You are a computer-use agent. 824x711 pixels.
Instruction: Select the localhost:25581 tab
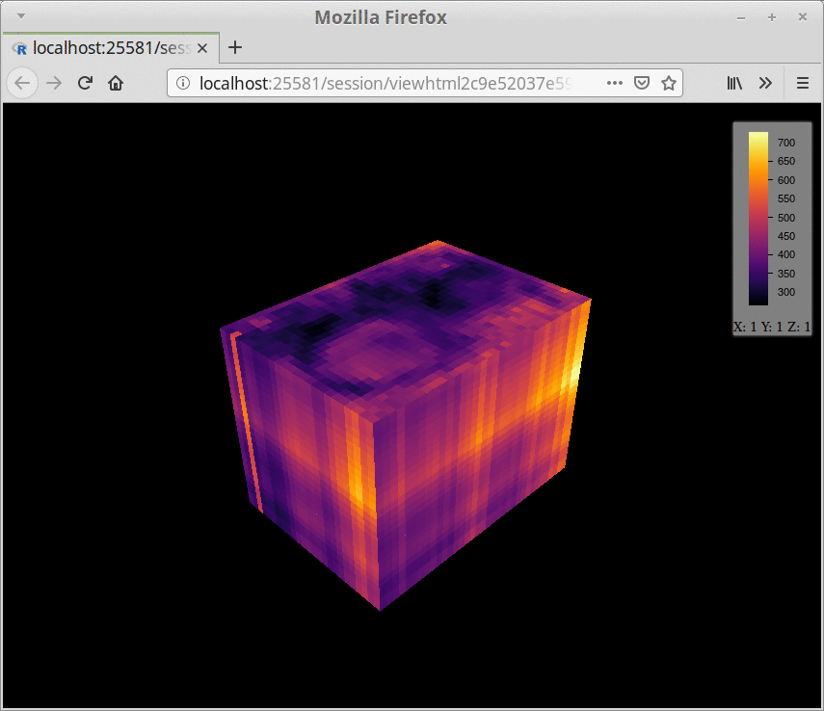tap(111, 48)
